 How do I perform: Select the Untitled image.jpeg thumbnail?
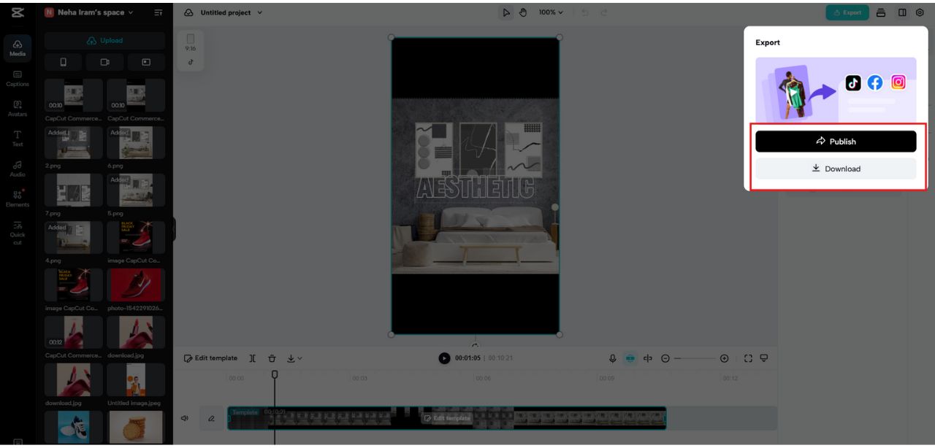click(x=136, y=380)
